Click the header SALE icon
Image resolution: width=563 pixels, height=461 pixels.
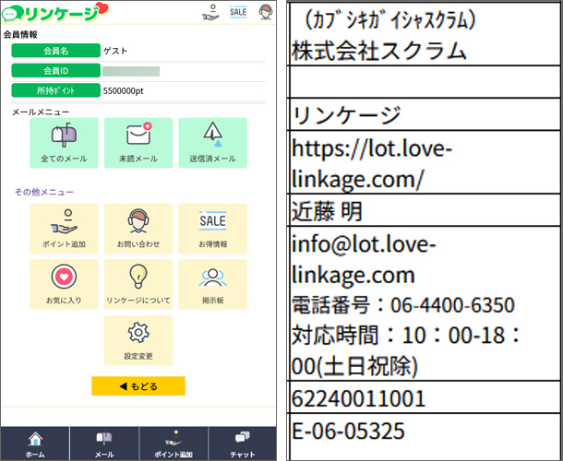point(238,12)
